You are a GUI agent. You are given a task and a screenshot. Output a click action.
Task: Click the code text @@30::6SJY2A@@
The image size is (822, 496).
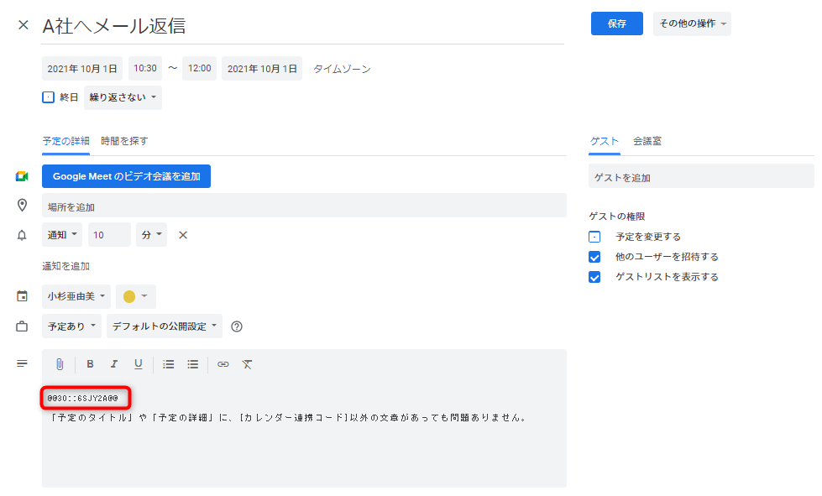(83, 398)
